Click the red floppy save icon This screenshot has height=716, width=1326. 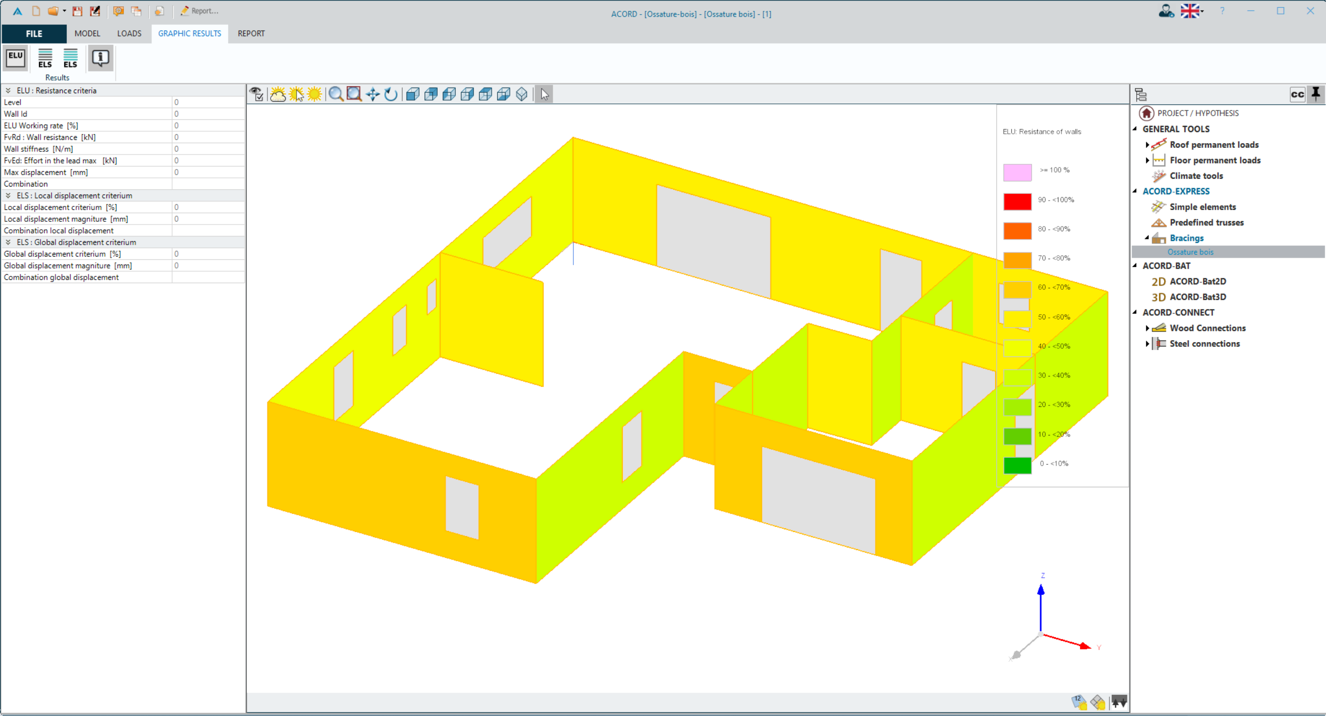click(x=77, y=11)
